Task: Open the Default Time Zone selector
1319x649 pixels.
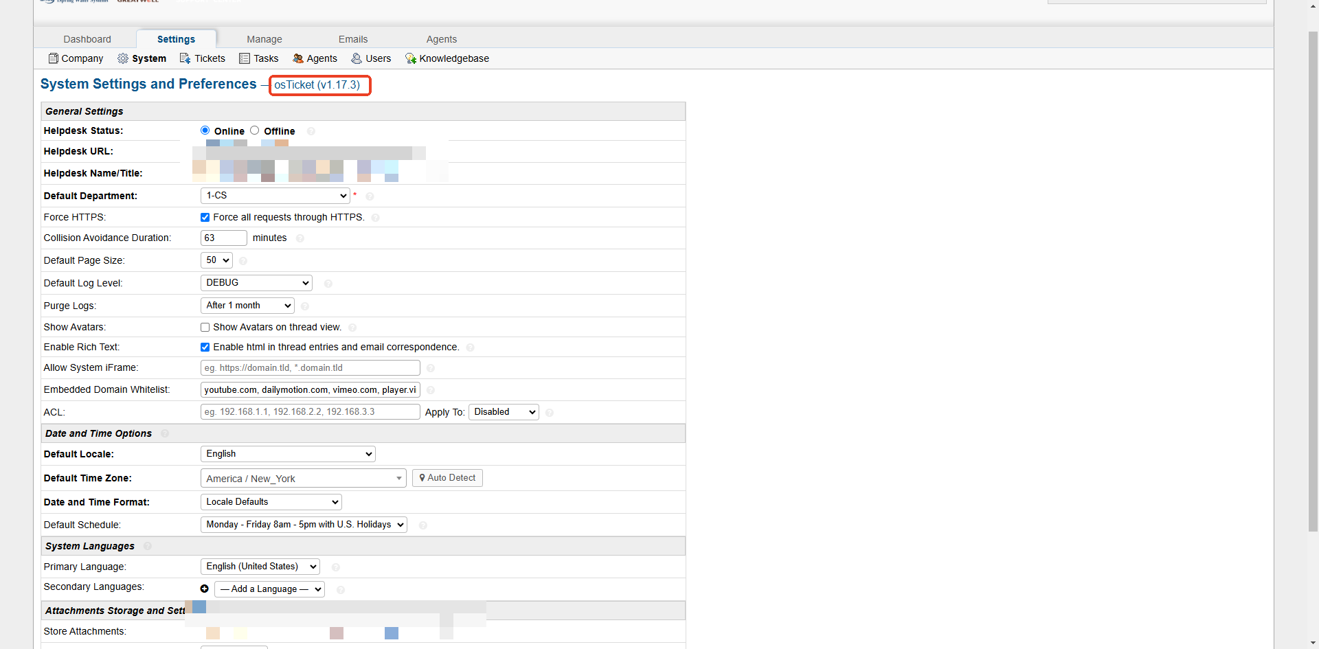Action: click(x=303, y=479)
